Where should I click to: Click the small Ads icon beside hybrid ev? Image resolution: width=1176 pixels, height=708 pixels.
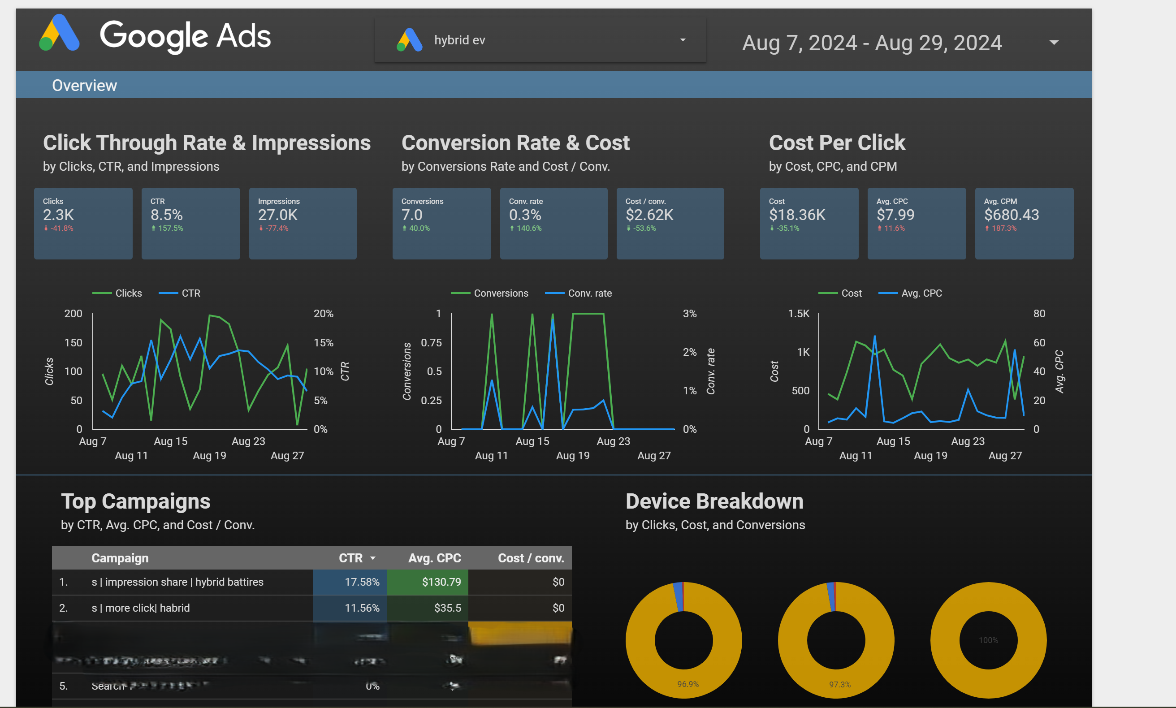(x=409, y=40)
